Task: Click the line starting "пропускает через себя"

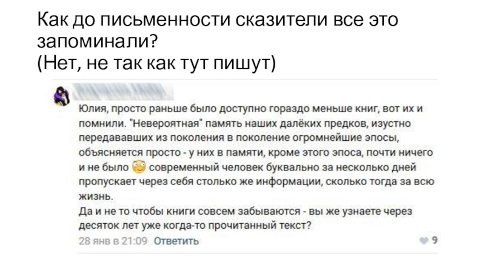Action: pyautogui.click(x=242, y=181)
